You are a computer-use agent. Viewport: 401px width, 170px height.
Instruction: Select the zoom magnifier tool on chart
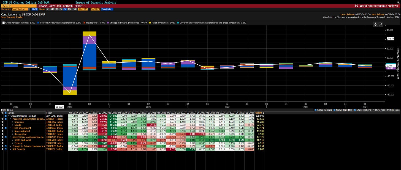point(381,24)
